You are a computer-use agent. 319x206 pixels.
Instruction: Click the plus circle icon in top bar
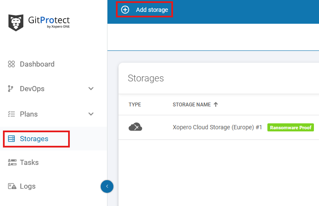tap(125, 9)
